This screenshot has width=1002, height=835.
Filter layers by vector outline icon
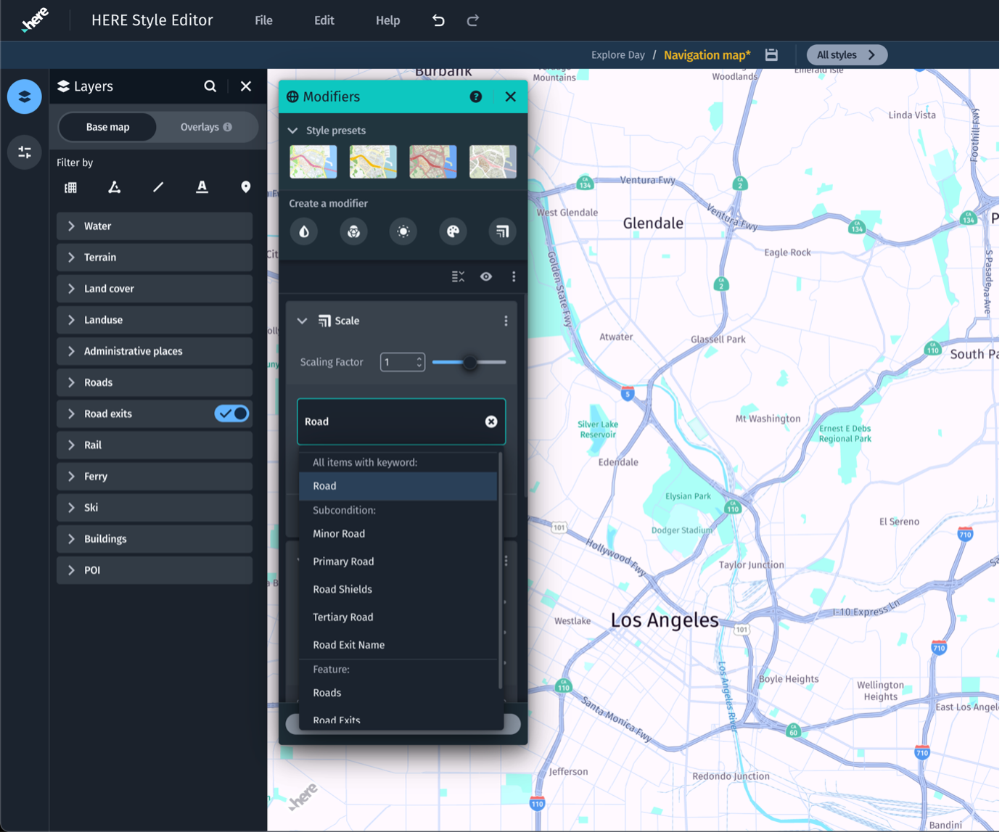click(115, 188)
